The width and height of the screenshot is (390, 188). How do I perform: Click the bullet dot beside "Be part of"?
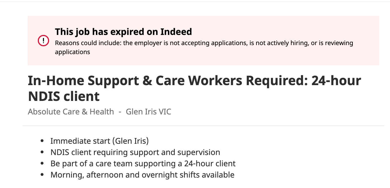tap(42, 163)
